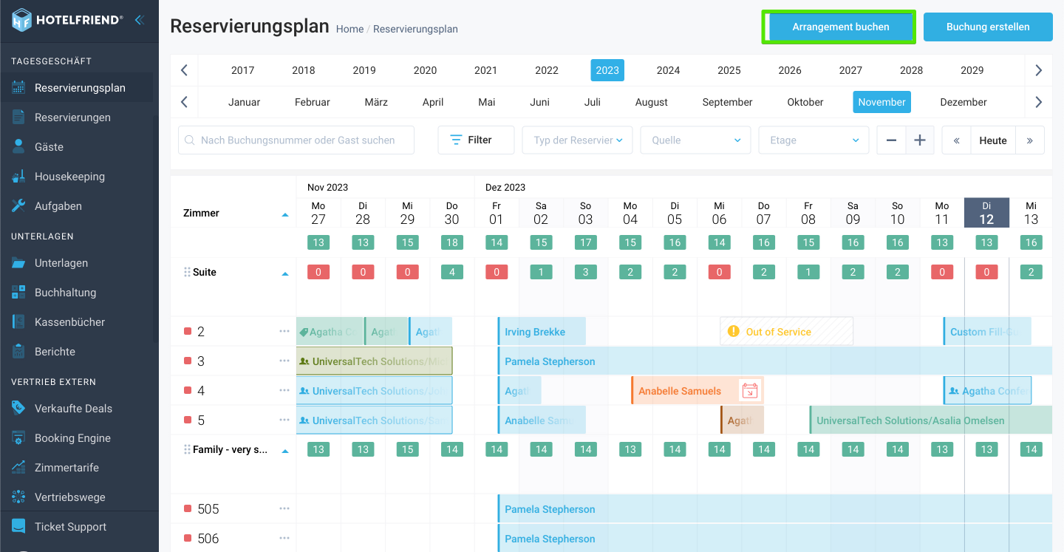Jump back with the double-left arrow

click(x=956, y=140)
